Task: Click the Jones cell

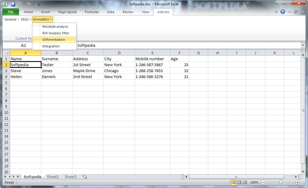Action: coord(56,71)
